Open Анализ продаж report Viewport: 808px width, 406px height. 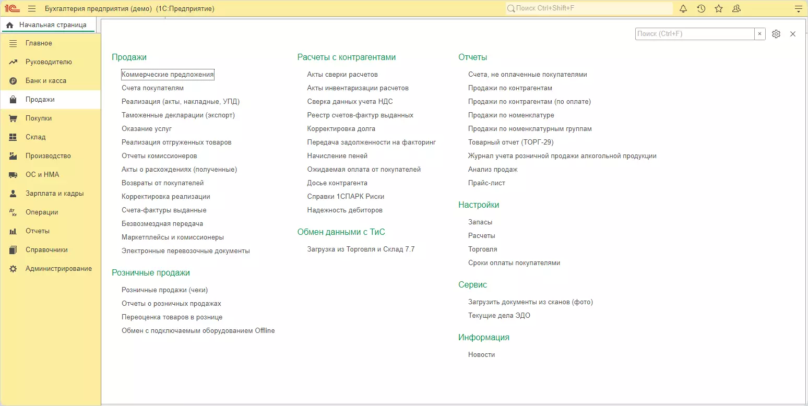[x=493, y=170]
